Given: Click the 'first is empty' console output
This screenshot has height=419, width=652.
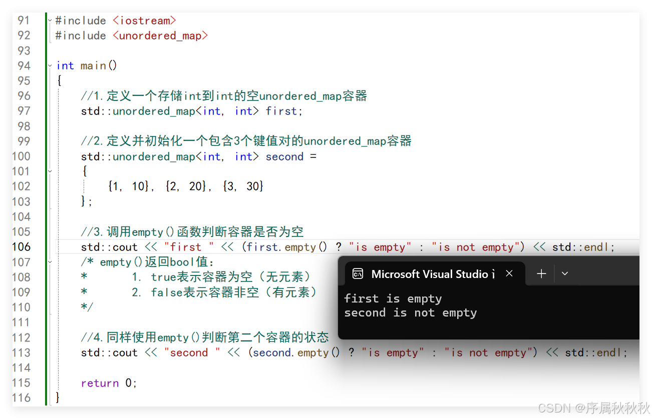Looking at the screenshot, I should click(x=393, y=299).
